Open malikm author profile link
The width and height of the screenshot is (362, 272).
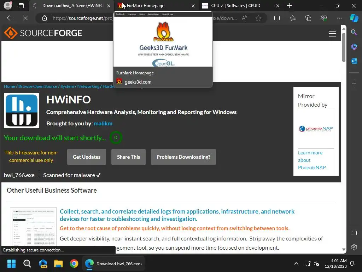(103, 124)
